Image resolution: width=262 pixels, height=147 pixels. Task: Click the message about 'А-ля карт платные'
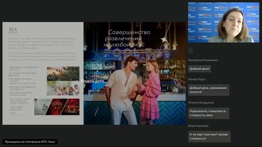point(209,136)
